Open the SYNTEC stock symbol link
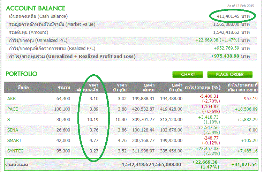 tap(15, 151)
